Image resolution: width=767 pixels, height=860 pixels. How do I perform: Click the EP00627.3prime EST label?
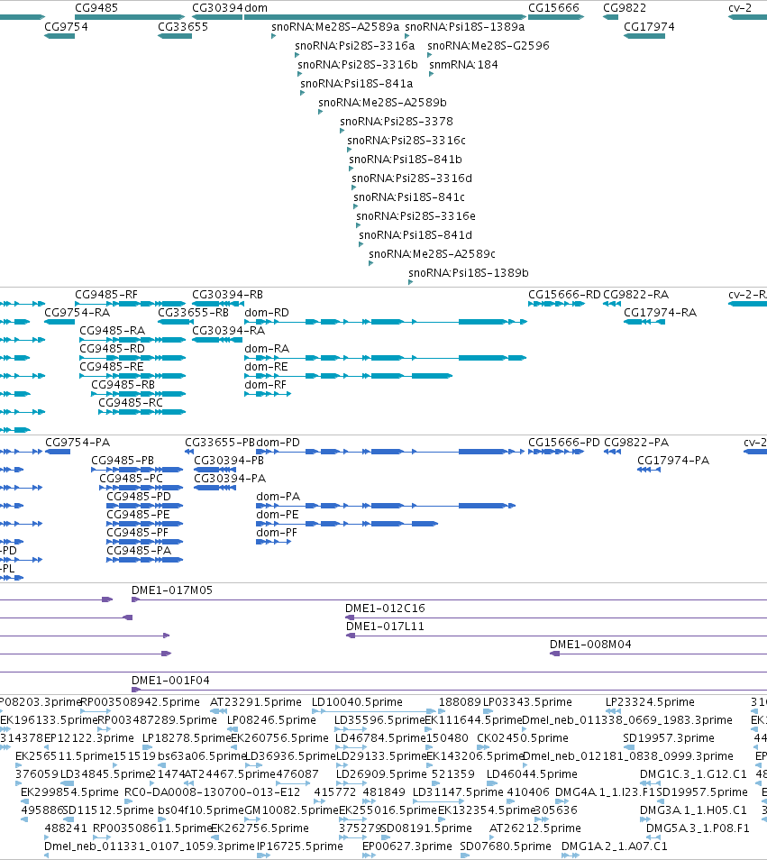pos(407,846)
